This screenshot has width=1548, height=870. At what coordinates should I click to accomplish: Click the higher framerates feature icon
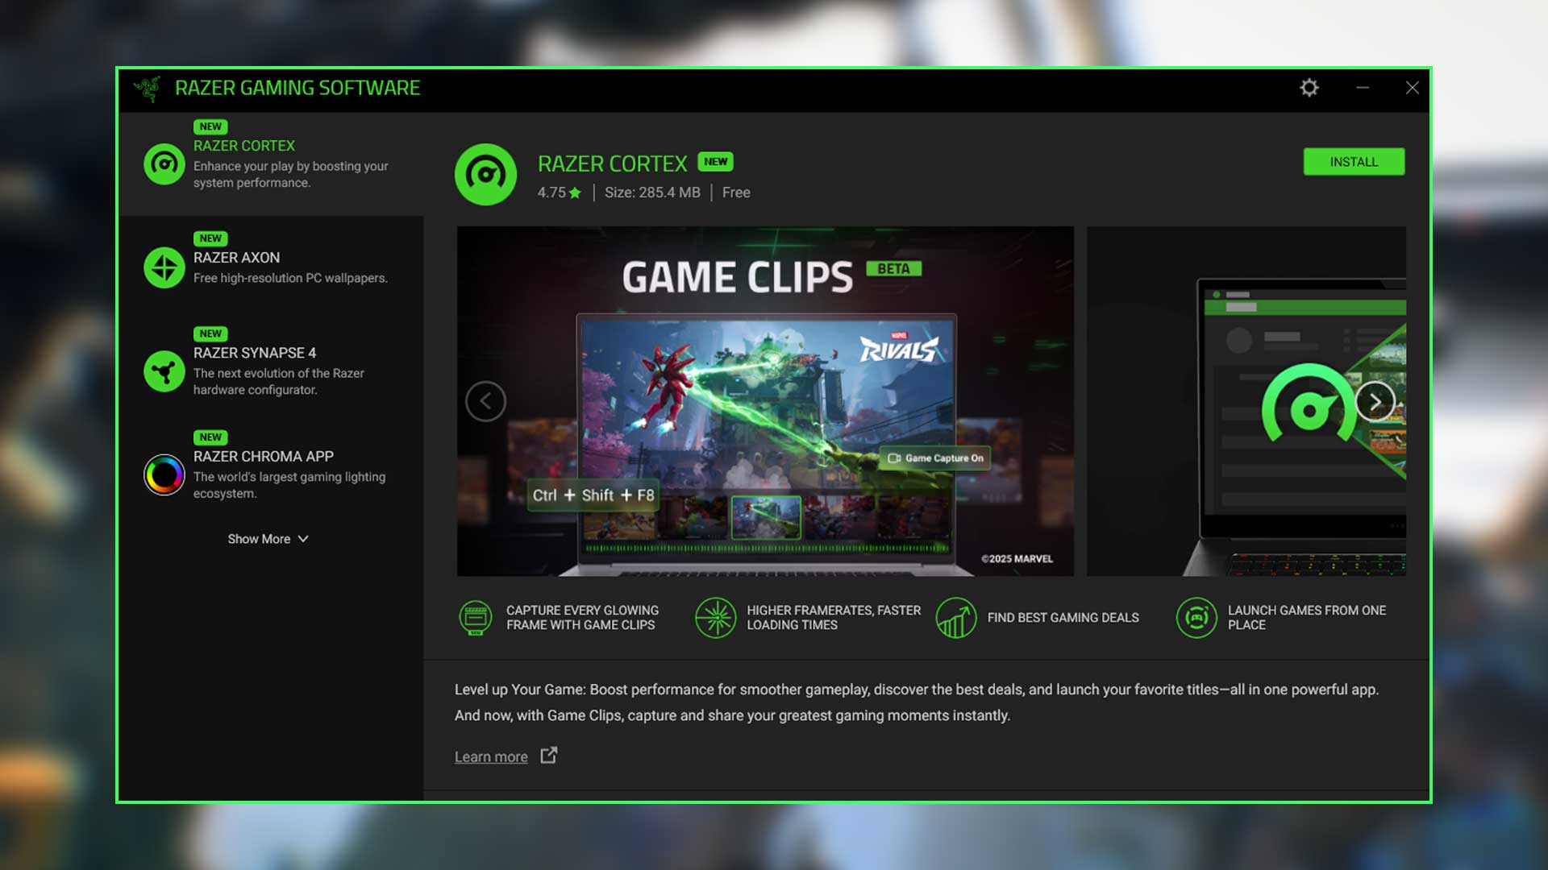(x=715, y=618)
